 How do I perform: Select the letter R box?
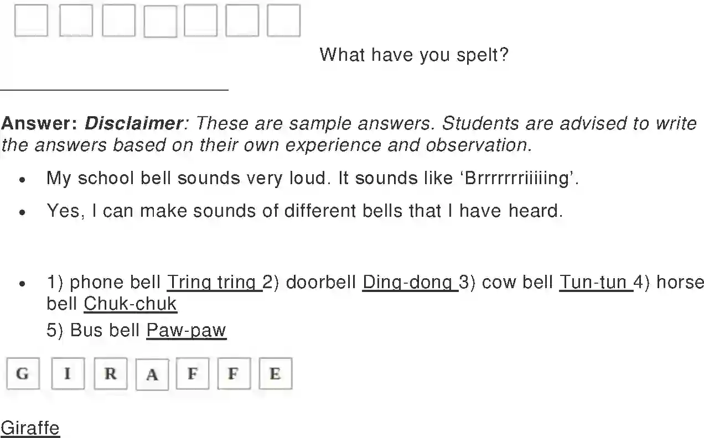tap(110, 374)
